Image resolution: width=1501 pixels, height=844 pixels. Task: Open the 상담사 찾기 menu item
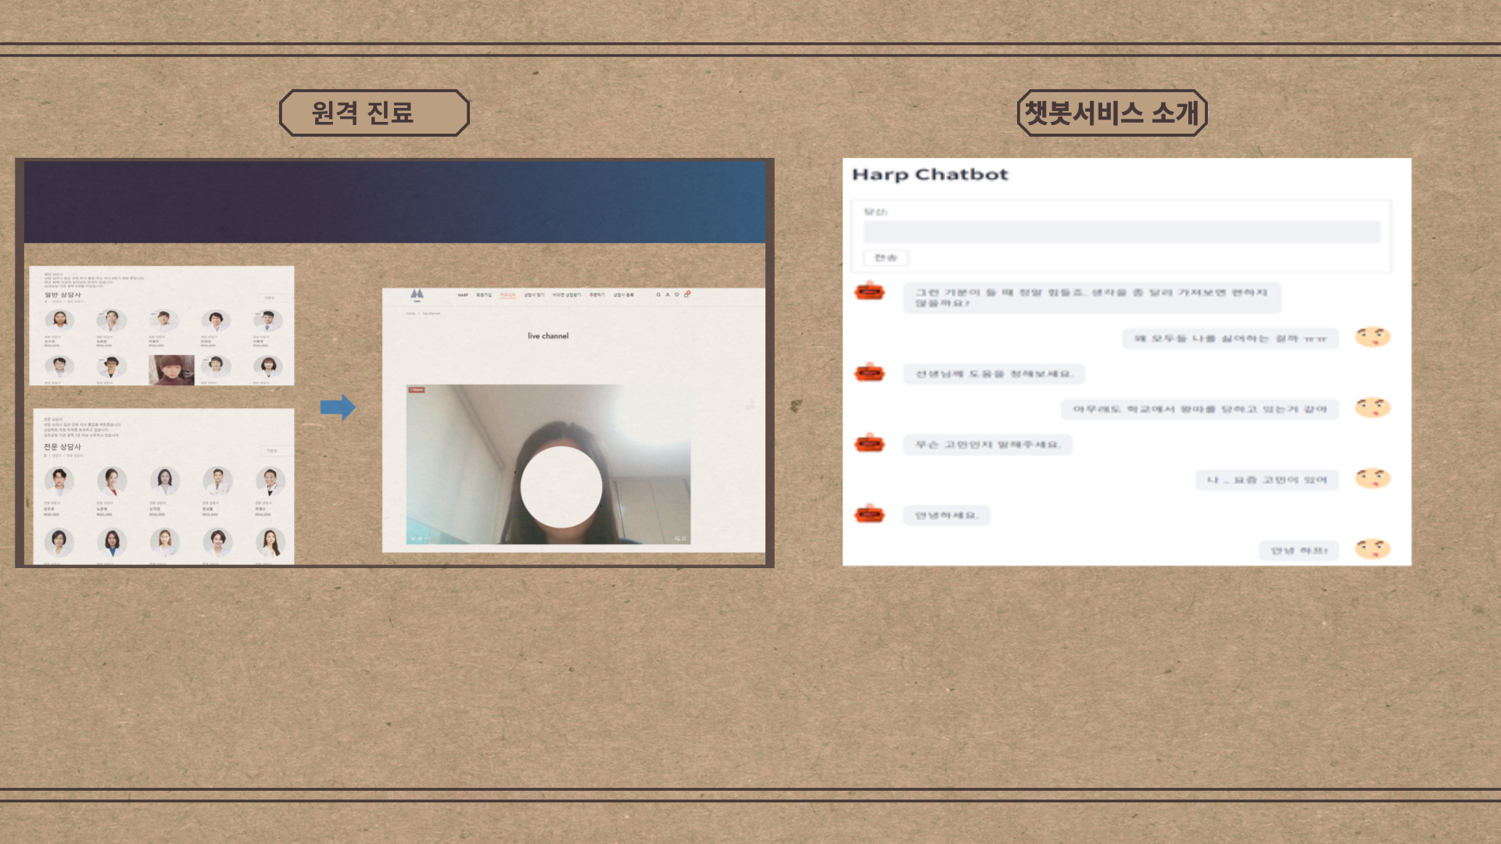coord(534,295)
